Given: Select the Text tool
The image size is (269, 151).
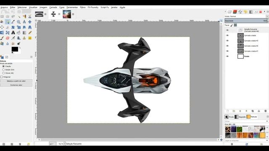Looking at the screenshot, I should point(13,33).
